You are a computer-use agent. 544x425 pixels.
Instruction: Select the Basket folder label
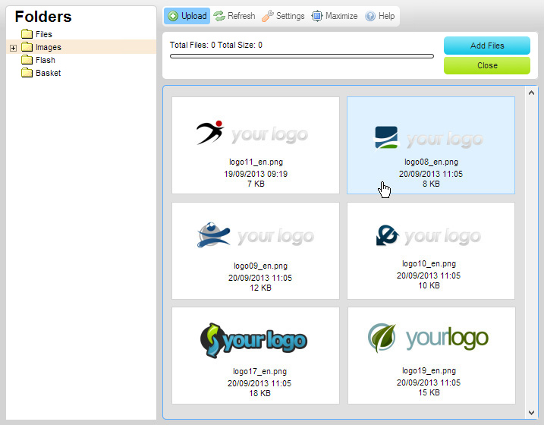tap(49, 73)
